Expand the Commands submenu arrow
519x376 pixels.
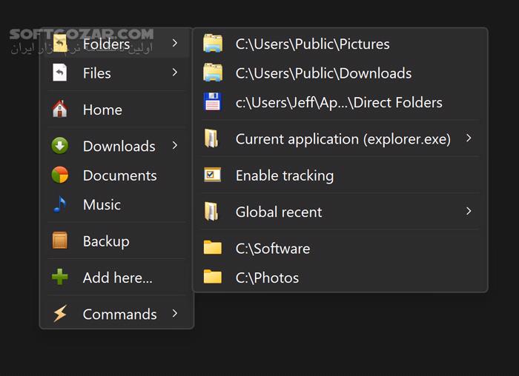coord(175,313)
